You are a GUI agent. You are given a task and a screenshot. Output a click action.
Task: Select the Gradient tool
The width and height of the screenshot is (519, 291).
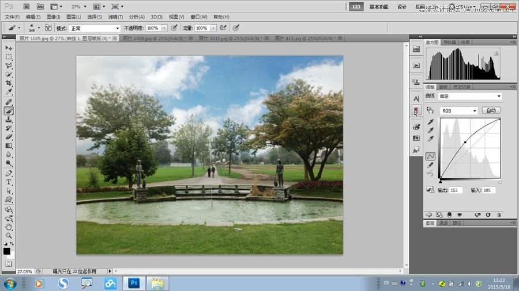(9, 146)
